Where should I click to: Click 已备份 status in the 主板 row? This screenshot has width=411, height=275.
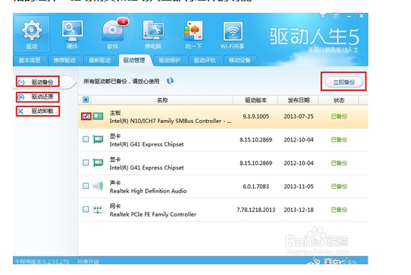pos(339,117)
